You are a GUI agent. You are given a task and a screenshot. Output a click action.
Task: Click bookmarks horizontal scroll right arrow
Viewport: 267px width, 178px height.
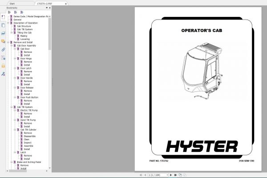(47, 171)
